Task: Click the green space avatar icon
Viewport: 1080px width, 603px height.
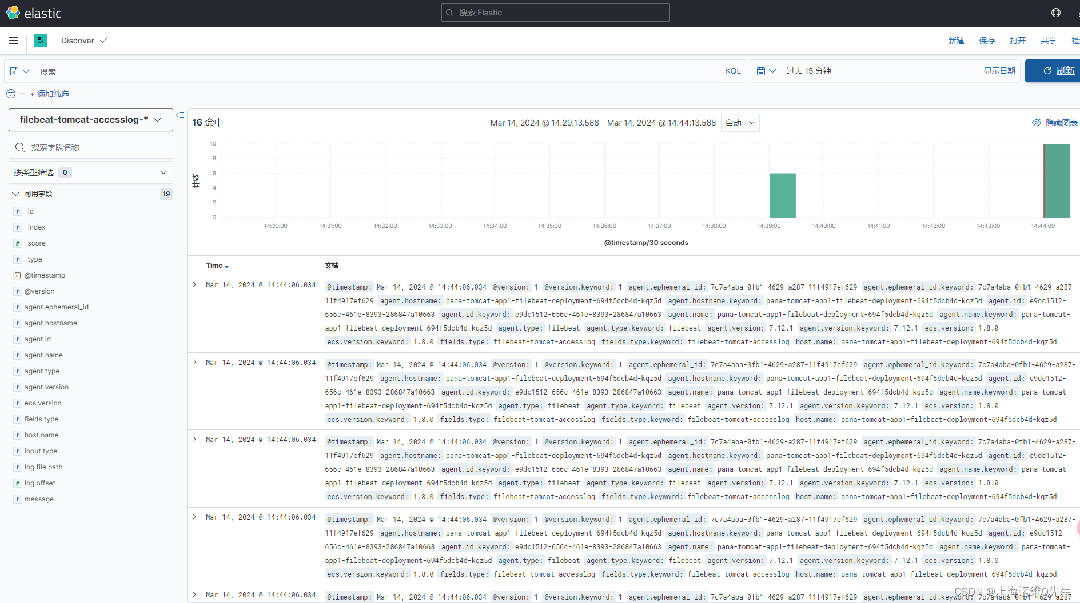Action: [x=41, y=41]
